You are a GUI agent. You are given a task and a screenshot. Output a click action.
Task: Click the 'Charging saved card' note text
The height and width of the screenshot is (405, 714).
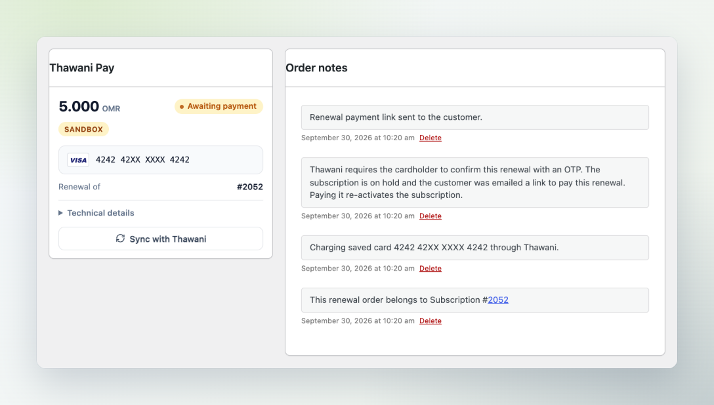434,248
